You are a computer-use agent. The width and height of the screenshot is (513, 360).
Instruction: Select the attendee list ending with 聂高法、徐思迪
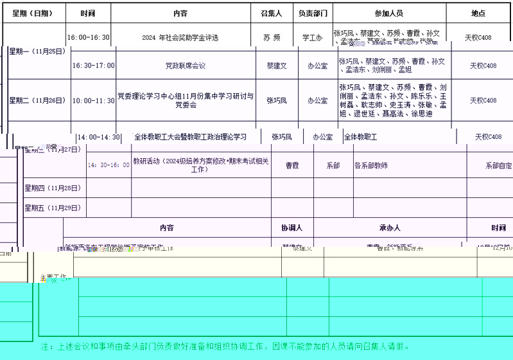click(x=395, y=100)
